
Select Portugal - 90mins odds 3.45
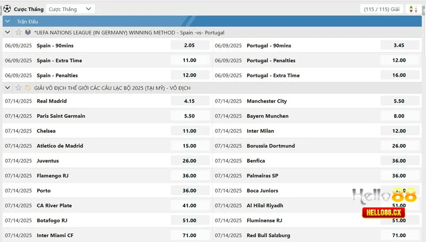click(x=399, y=45)
